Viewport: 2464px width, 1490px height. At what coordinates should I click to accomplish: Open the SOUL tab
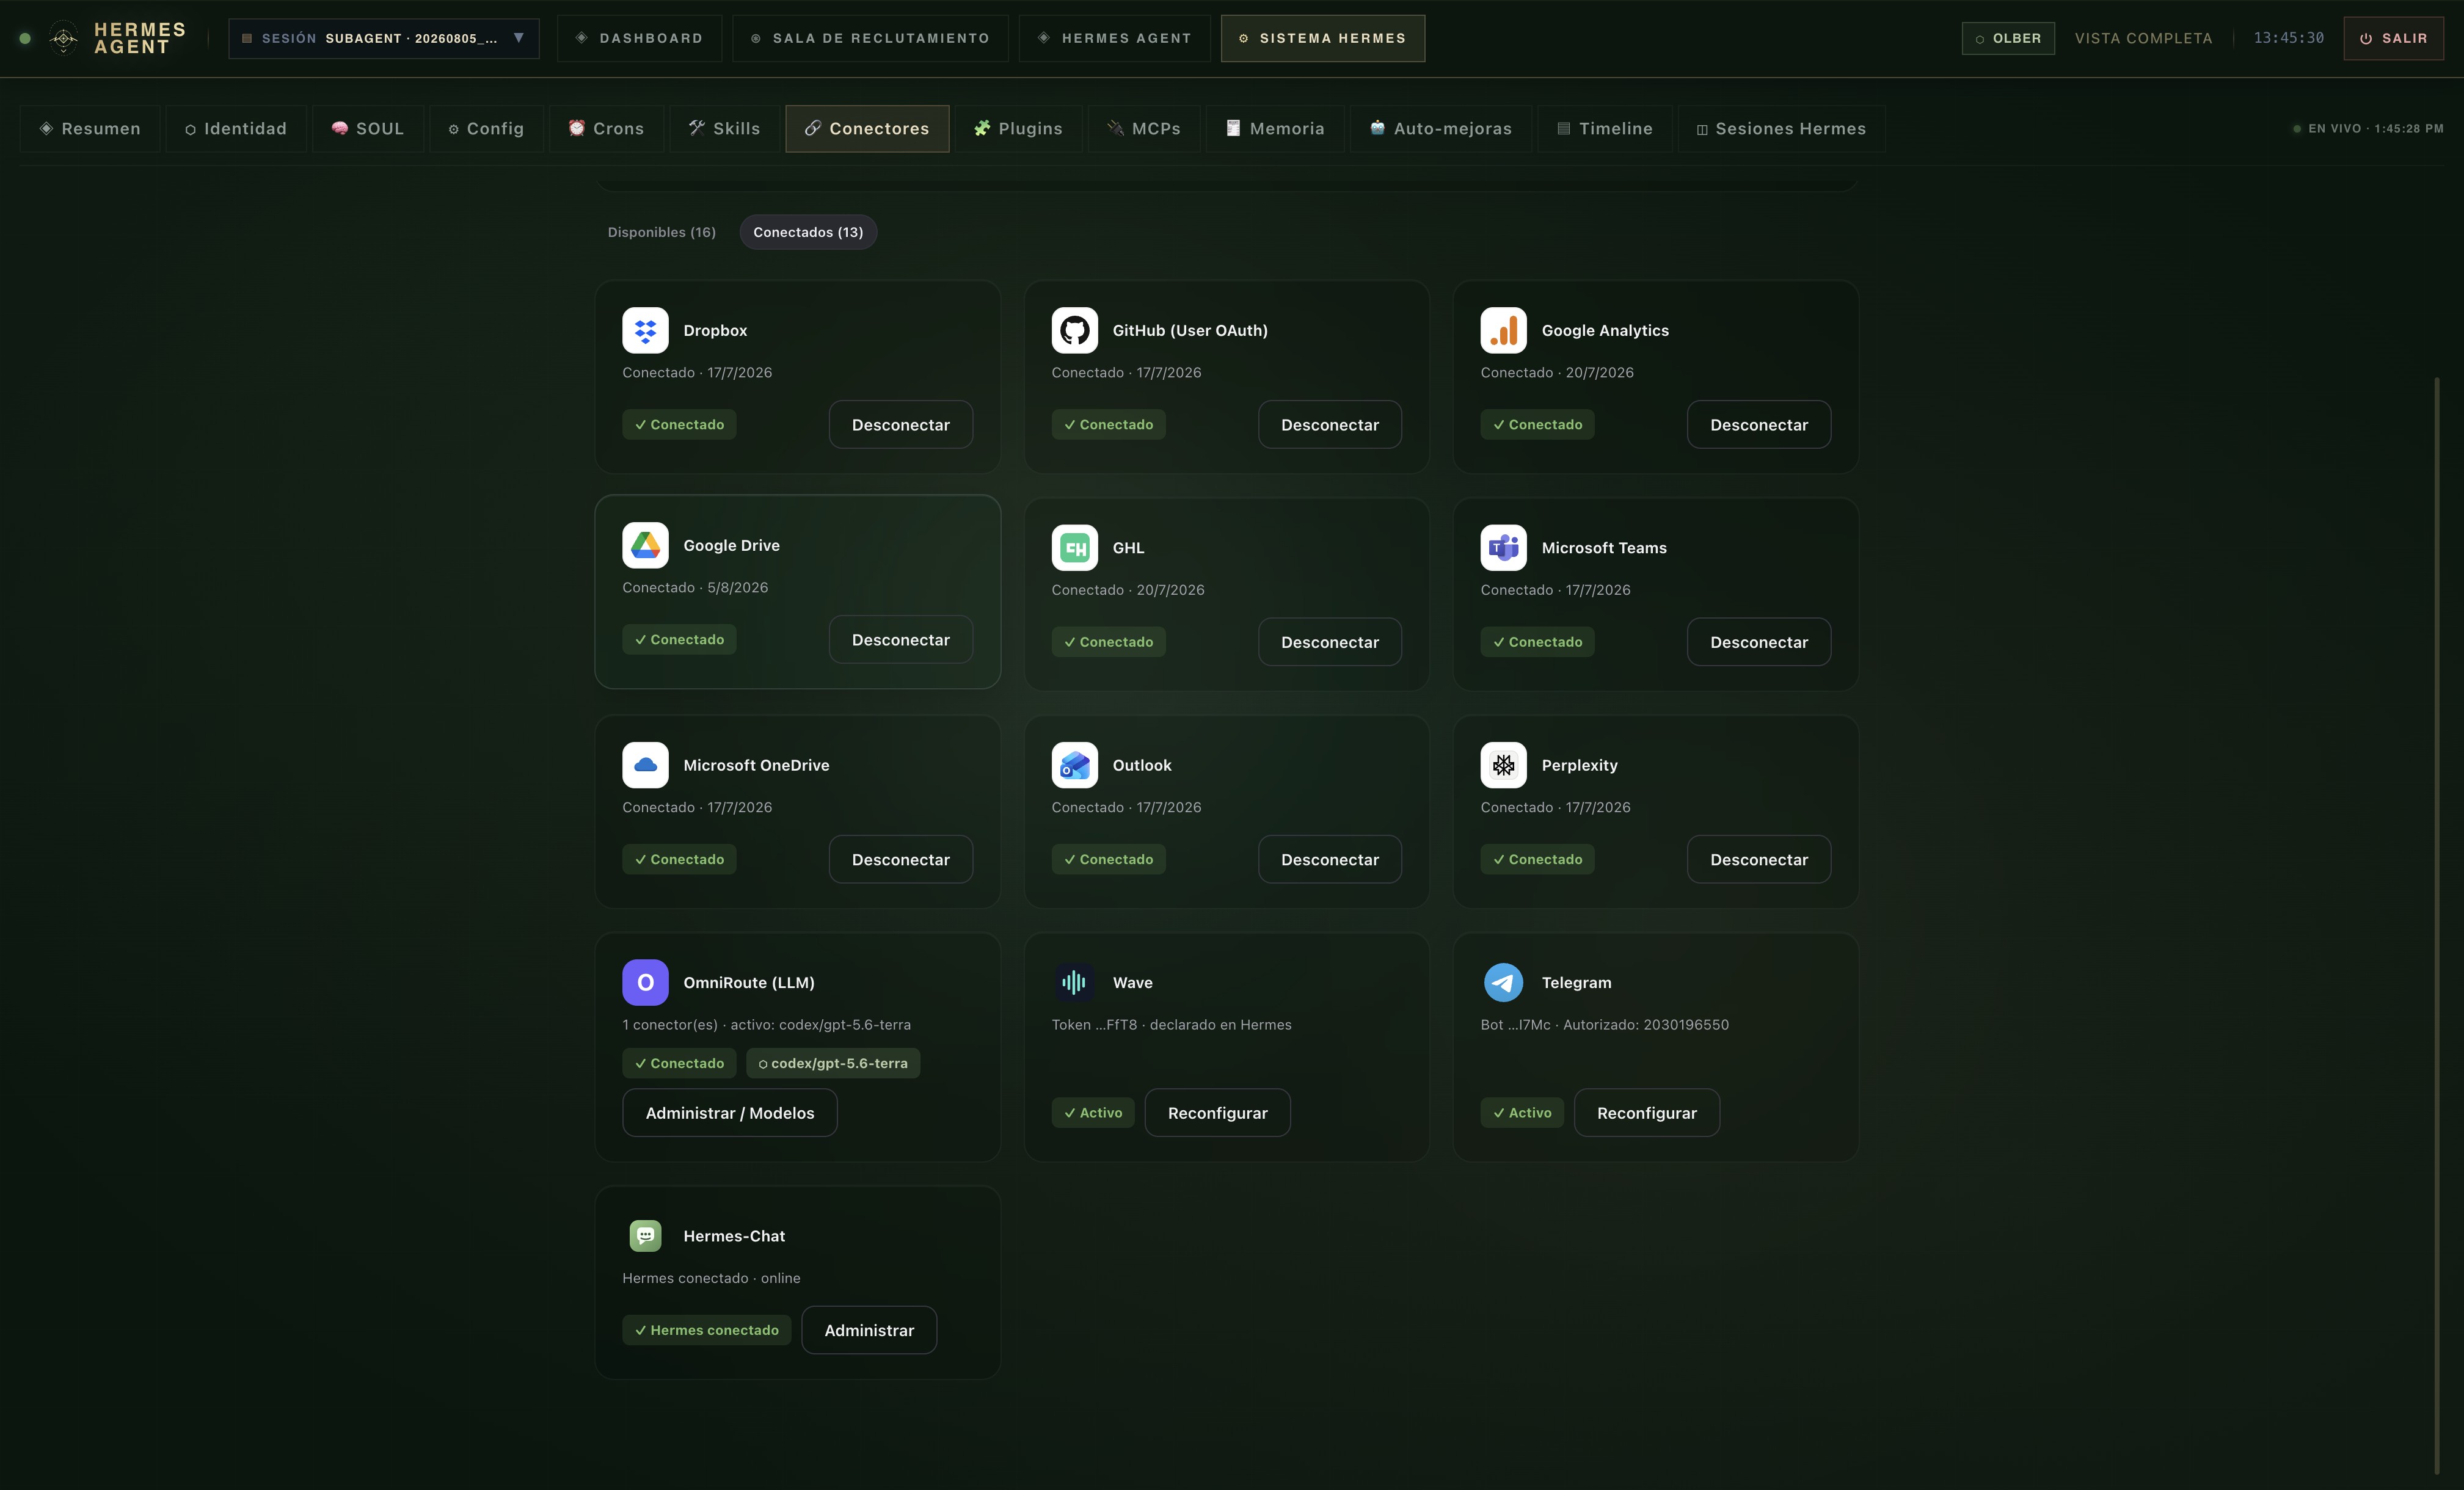coord(368,128)
